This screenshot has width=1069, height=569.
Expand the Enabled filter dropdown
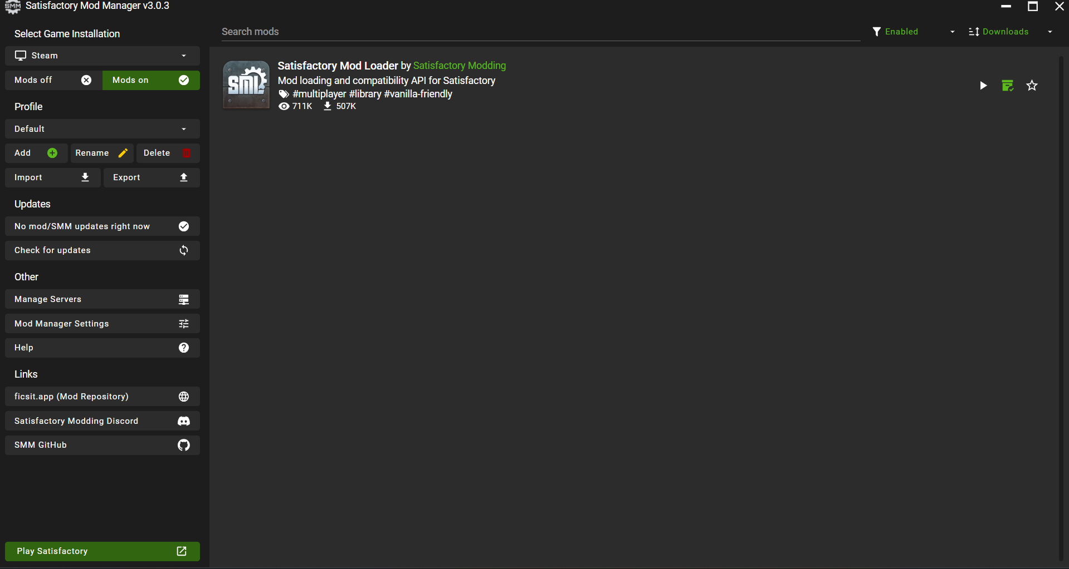[914, 32]
